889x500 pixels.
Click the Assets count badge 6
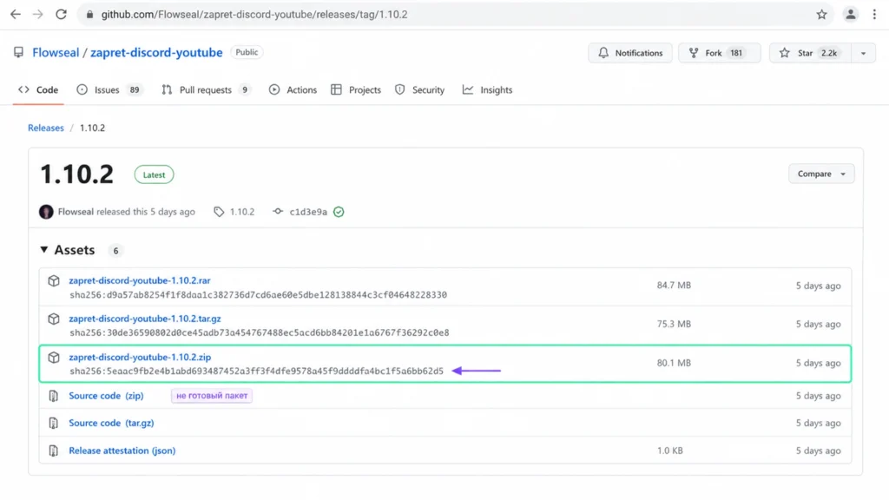tap(115, 251)
